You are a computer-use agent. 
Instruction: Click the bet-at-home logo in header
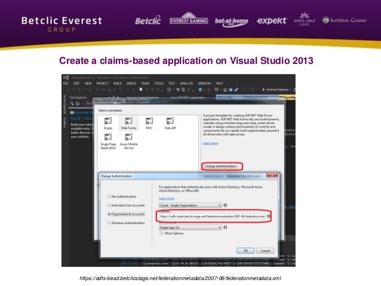point(231,22)
